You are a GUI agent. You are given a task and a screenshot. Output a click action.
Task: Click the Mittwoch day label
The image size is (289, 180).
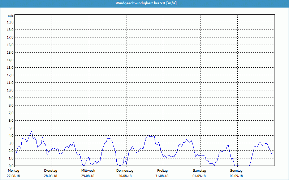coord(88,170)
